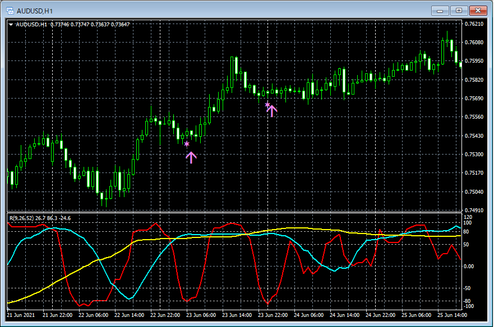This screenshot has height=327, width=494.
Task: Select the pink star marker above the lower arrow
Action: click(x=187, y=144)
